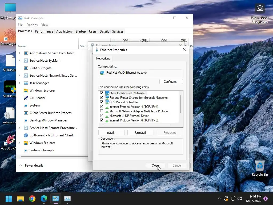Click the Internet Protocol Version 4 icon
This screenshot has width=273, height=205.
[107, 107]
